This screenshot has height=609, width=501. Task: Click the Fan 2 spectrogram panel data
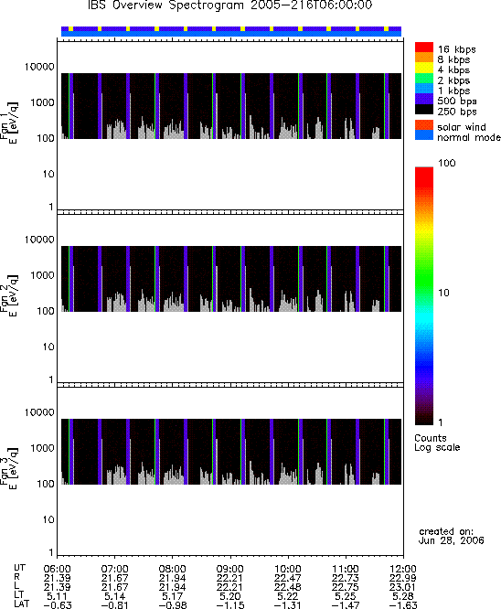[231, 279]
